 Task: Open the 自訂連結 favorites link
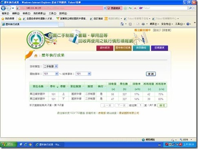pyautogui.click(x=96, y=19)
